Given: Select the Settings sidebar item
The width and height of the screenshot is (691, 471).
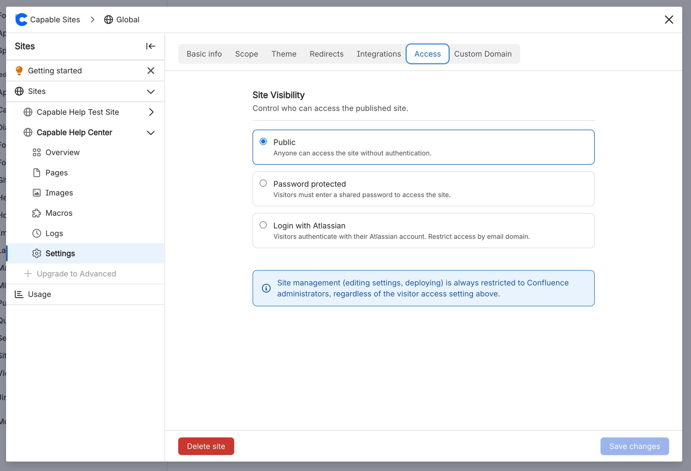Looking at the screenshot, I should (x=85, y=254).
